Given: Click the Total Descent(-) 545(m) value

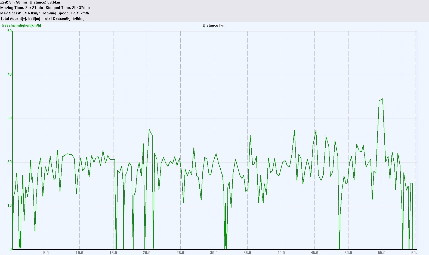Looking at the screenshot, I should coord(64,18).
